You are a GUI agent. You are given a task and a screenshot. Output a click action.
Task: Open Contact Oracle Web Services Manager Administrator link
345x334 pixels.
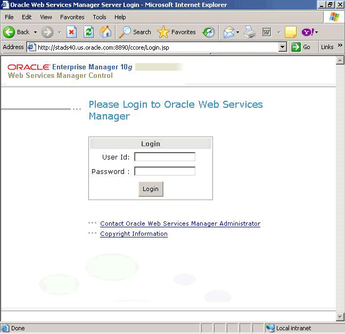click(x=180, y=224)
